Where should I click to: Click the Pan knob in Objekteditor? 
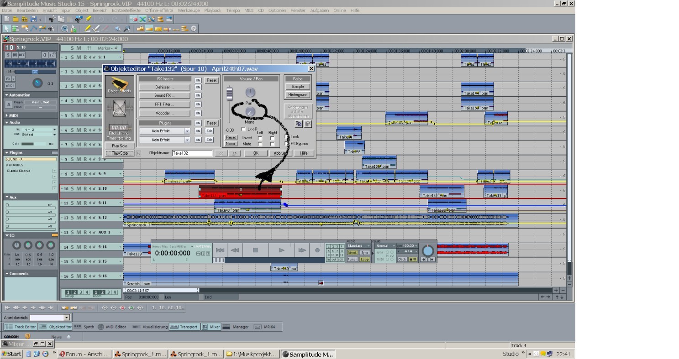tap(250, 92)
